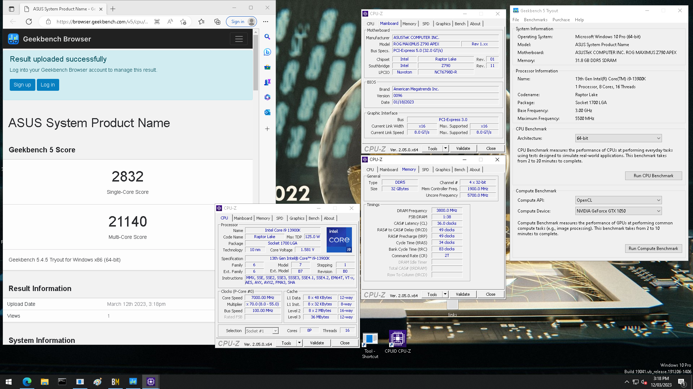Click Close in Memory CPU-Z window
The image size is (693, 389).
click(491, 294)
